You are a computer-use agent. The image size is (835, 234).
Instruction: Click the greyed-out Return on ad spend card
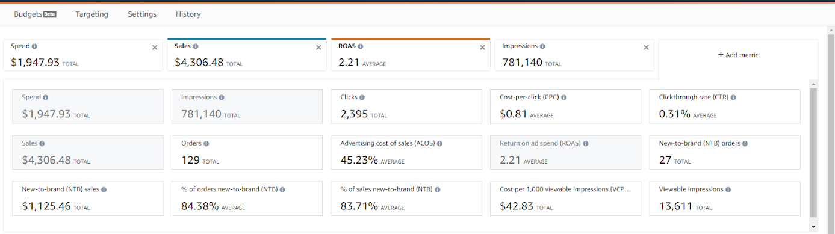click(x=566, y=153)
